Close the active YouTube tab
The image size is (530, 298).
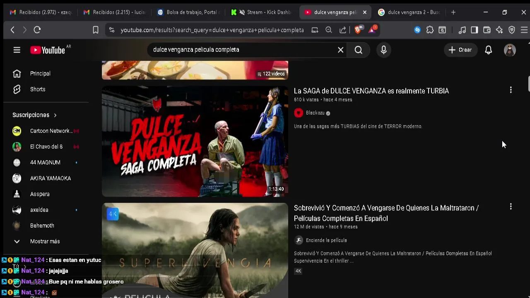click(x=365, y=12)
